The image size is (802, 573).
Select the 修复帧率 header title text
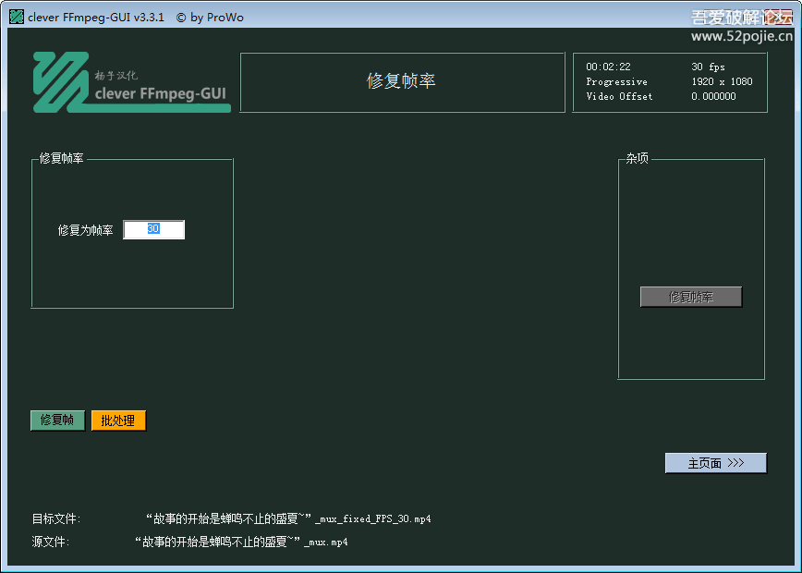click(x=401, y=80)
